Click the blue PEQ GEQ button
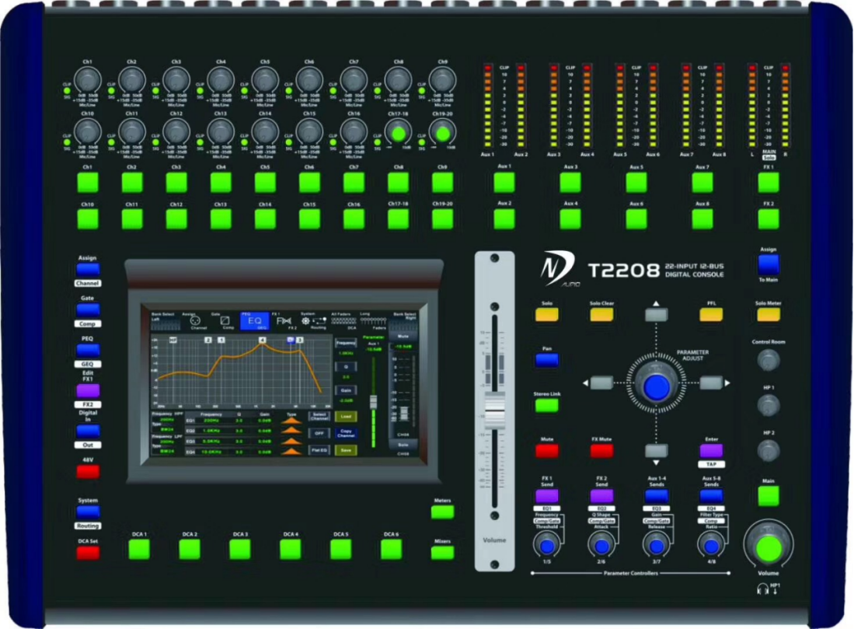The image size is (854, 629). 88,350
